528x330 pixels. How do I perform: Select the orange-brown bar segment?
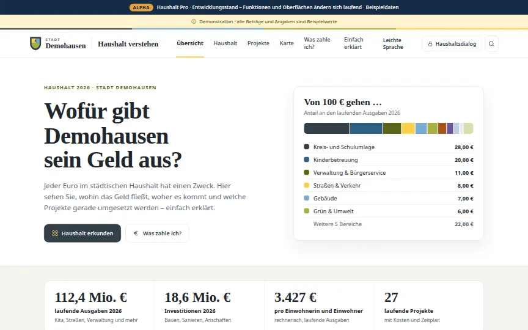[442, 128]
